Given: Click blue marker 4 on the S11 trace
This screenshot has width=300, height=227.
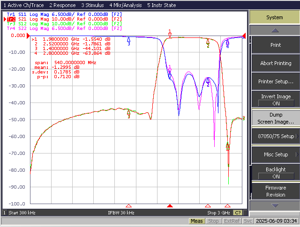Looking at the screenshot, I should pyautogui.click(x=227, y=44).
